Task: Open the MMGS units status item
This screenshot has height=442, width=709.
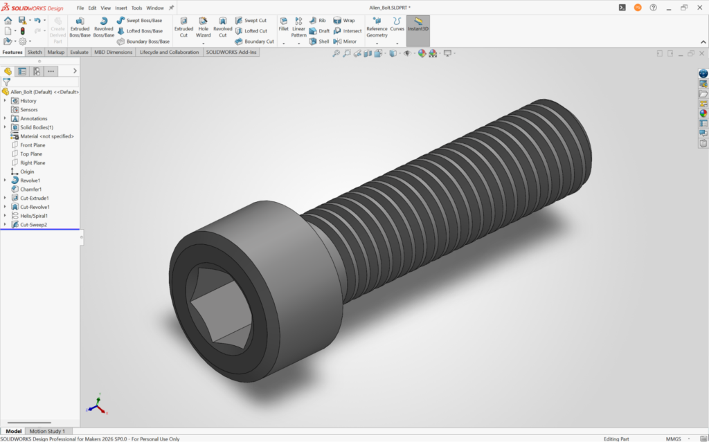Action: [x=673, y=439]
